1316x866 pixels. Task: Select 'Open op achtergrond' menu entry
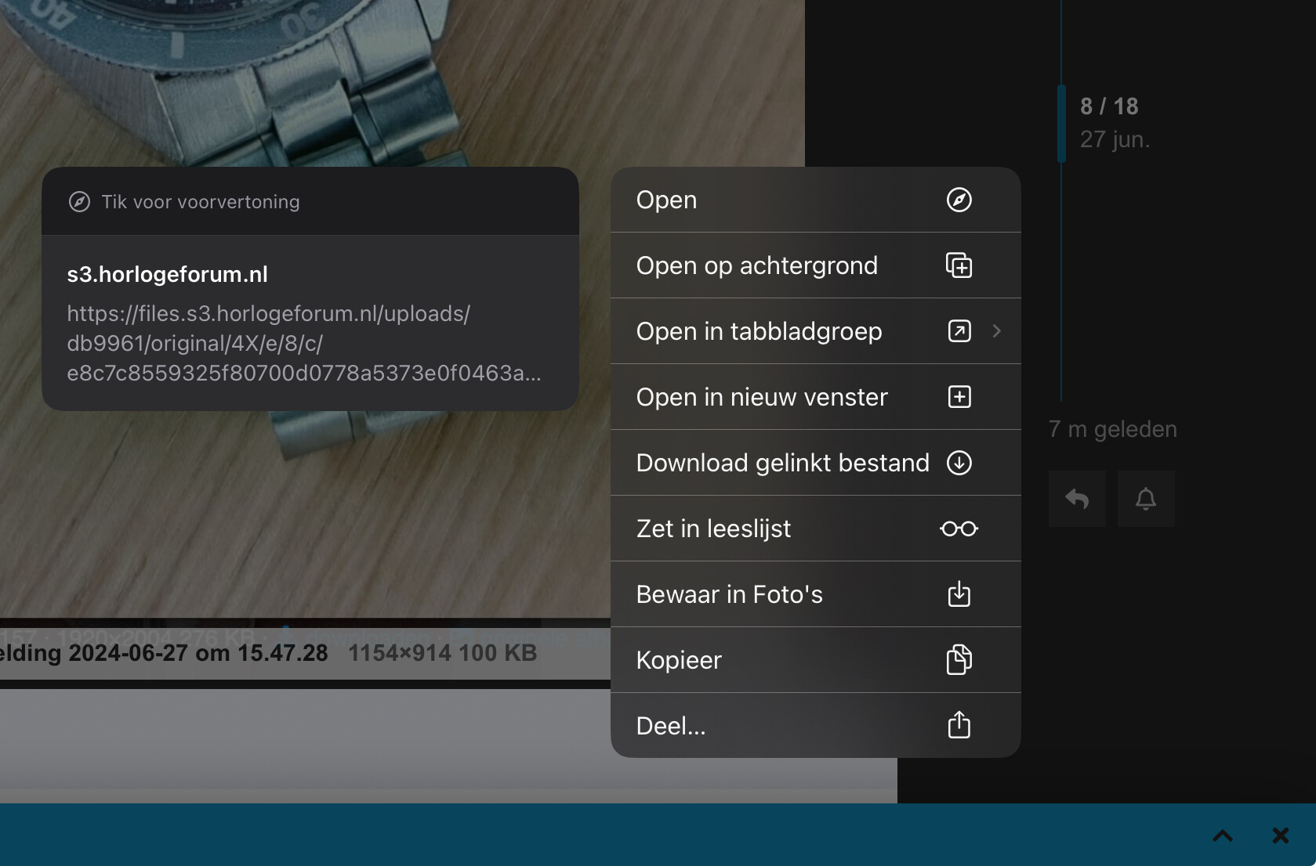815,265
